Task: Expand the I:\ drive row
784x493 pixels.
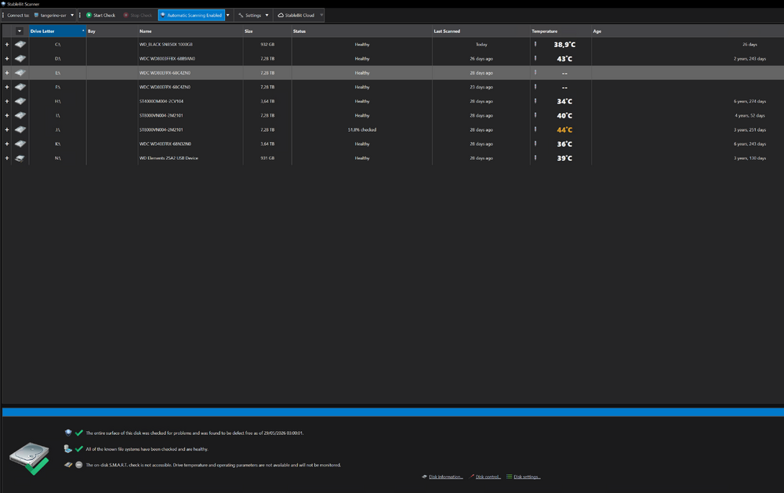Action: 7,115
